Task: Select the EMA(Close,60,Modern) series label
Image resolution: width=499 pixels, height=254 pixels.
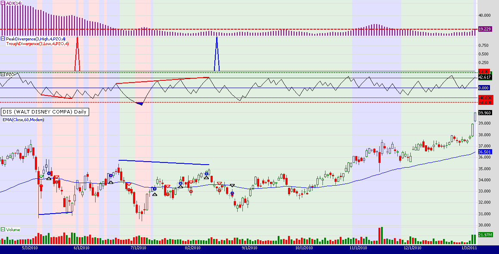Action: click(23, 119)
